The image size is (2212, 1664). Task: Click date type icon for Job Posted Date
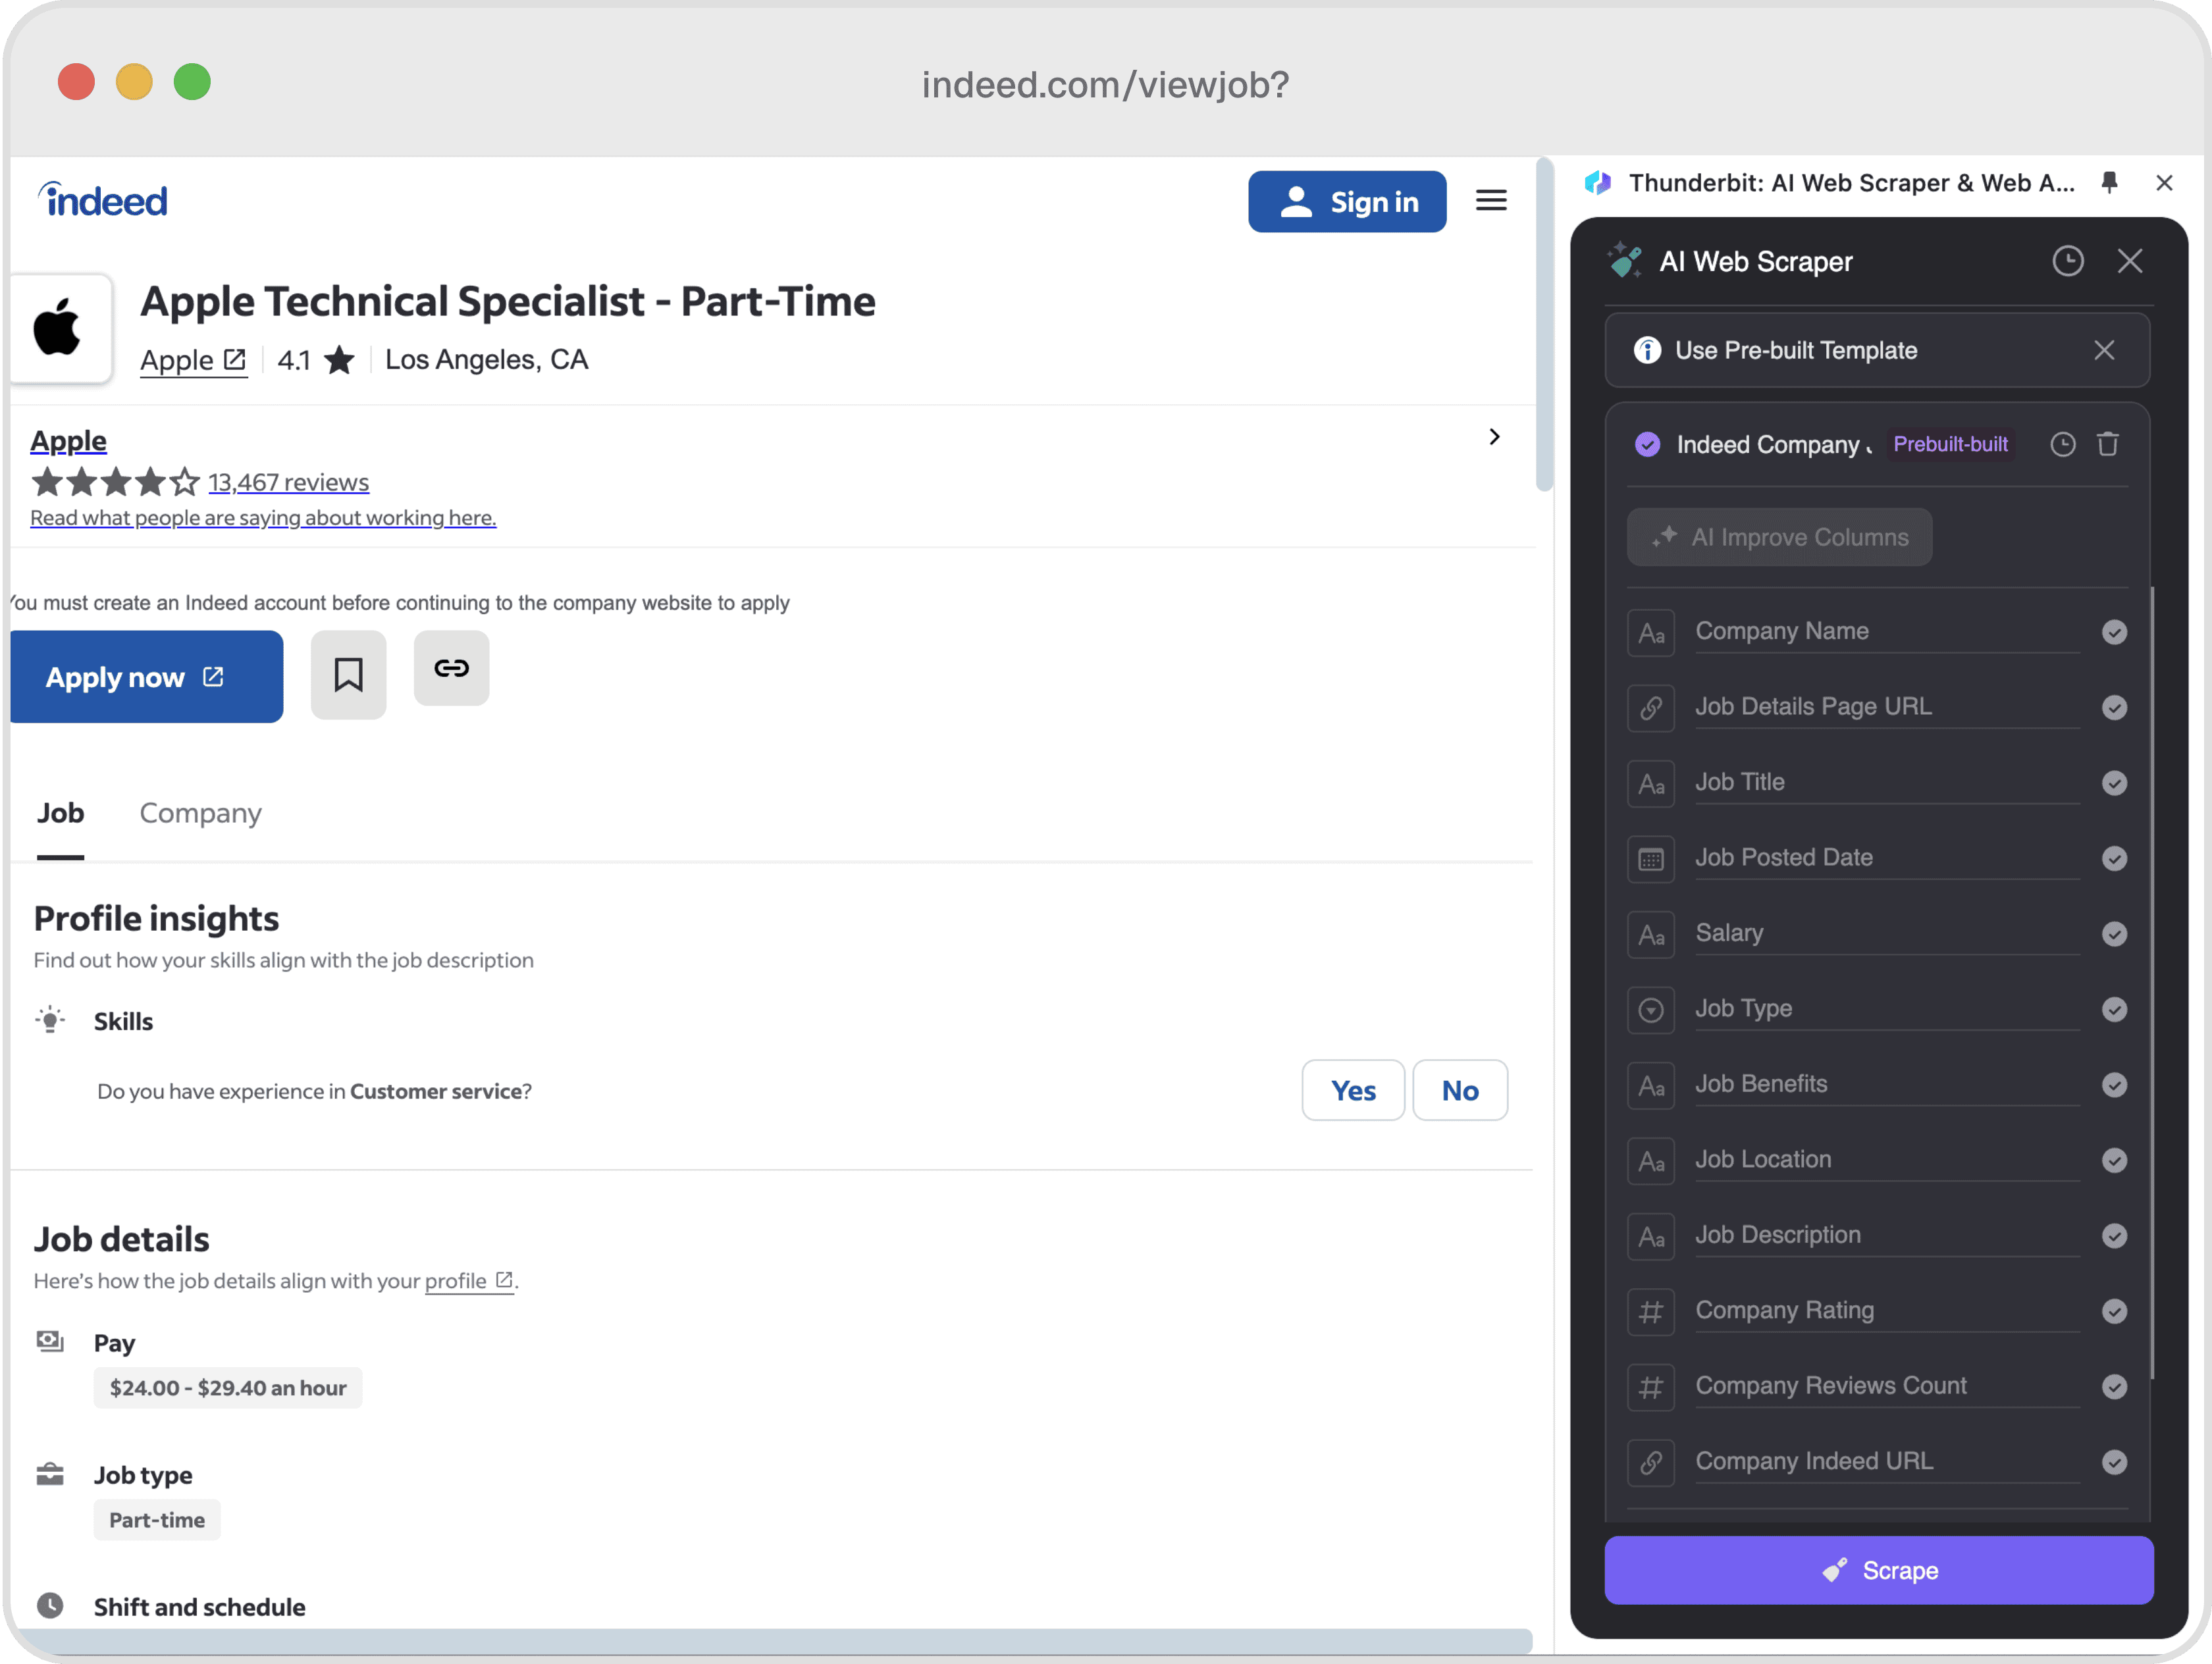1651,859
